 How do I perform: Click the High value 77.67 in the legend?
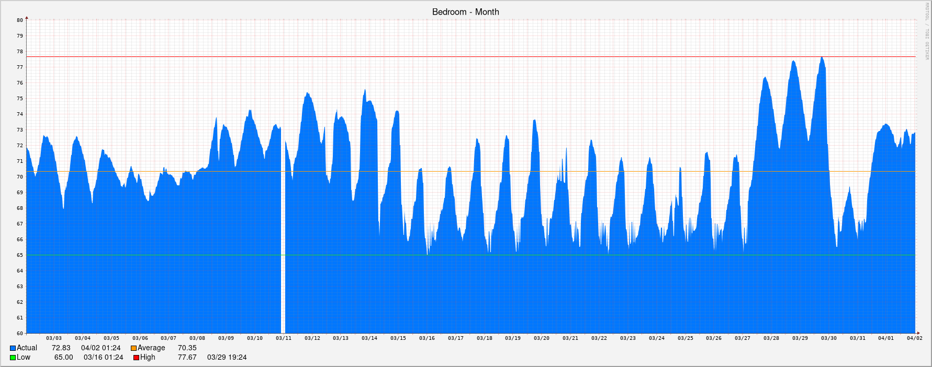coord(187,358)
